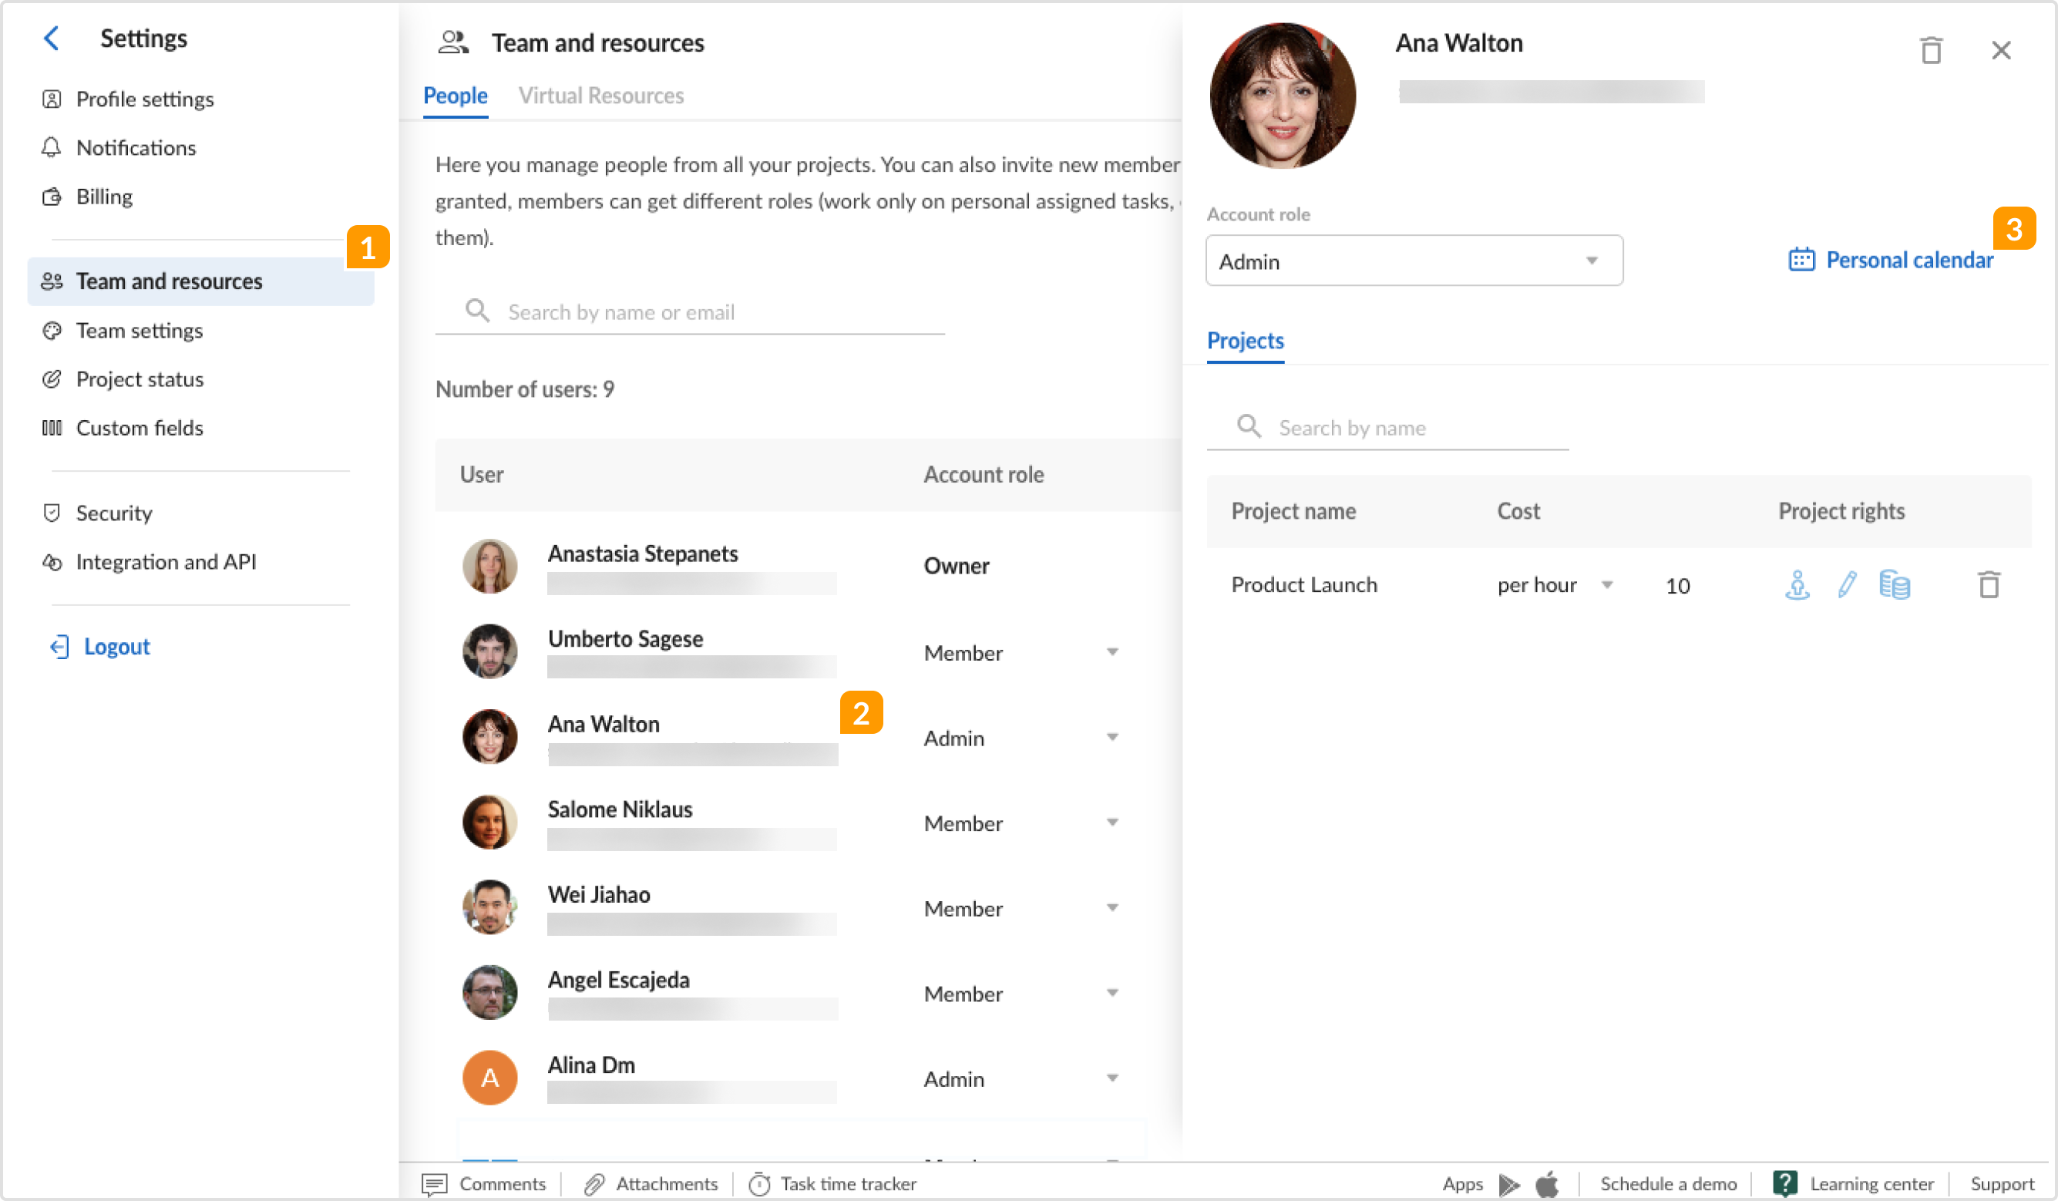This screenshot has width=2058, height=1201.
Task: Open Comments using the speech bubble icon
Action: point(436,1183)
